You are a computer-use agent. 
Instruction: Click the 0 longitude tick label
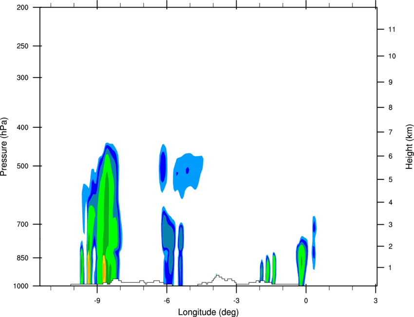click(306, 300)
